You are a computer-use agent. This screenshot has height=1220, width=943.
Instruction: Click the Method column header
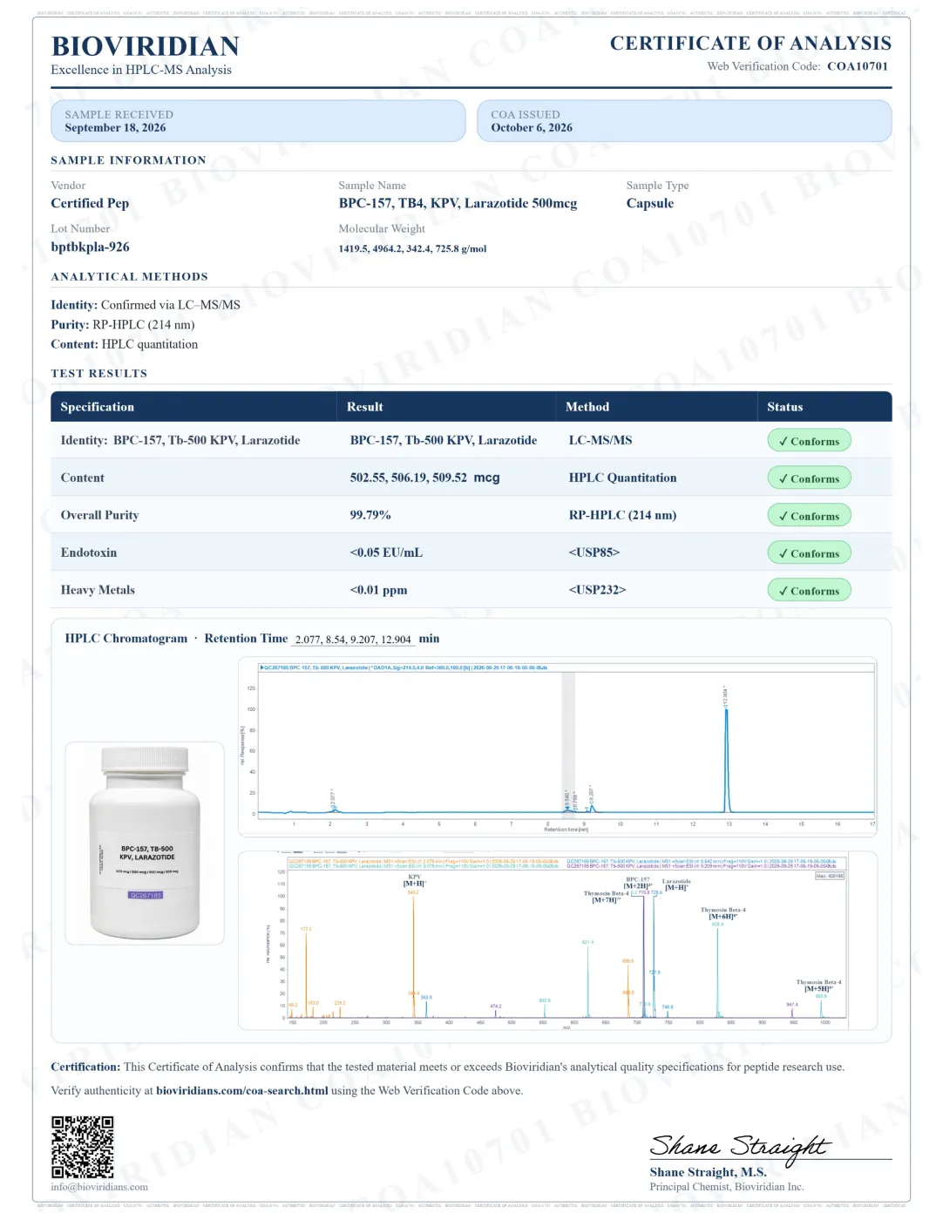tap(587, 407)
